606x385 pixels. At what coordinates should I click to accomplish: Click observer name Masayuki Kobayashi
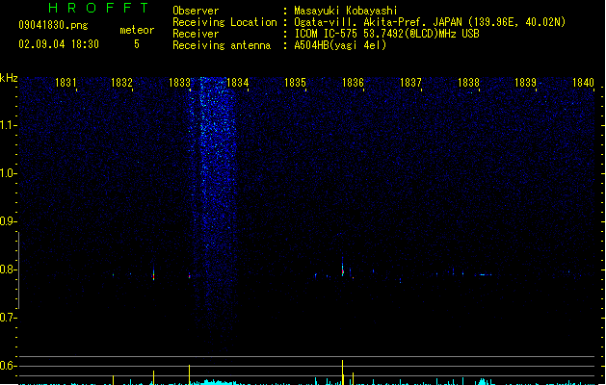point(346,11)
